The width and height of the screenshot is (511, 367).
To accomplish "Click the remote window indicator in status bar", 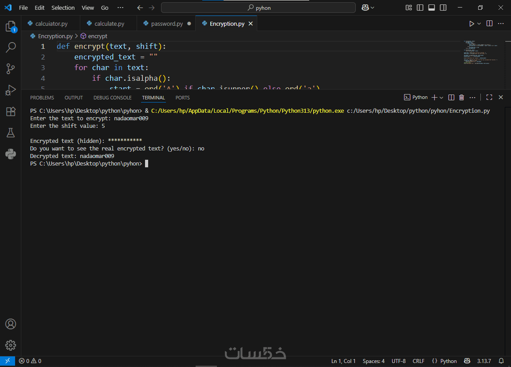I will (x=8, y=361).
